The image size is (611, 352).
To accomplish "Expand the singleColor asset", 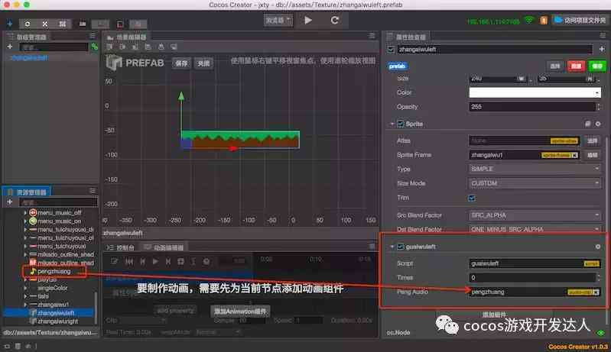I will (x=25, y=288).
